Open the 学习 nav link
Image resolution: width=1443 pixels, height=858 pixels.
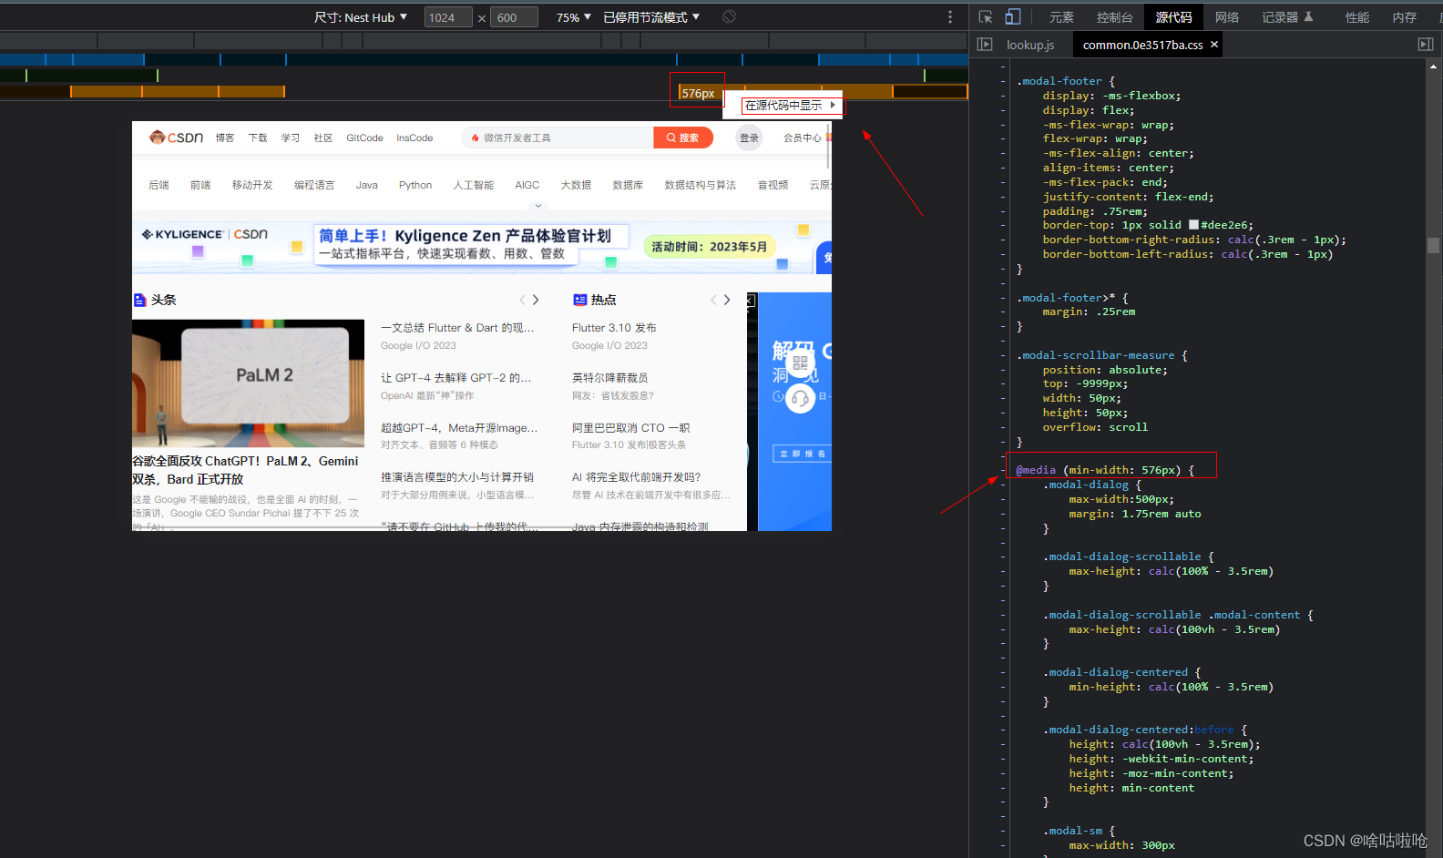291,138
